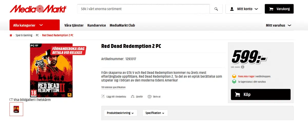Expand the Specifikation section
This screenshot has height=125, width=308.
(x=155, y=113)
